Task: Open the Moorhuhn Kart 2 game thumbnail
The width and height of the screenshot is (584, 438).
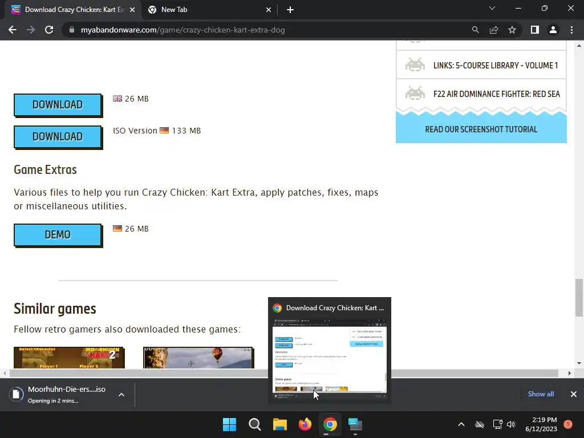Action: 69,358
